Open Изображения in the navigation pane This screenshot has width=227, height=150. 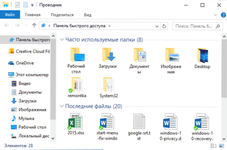coord(29,110)
